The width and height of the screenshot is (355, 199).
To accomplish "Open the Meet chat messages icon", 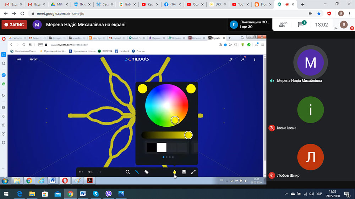I will click(x=301, y=24).
